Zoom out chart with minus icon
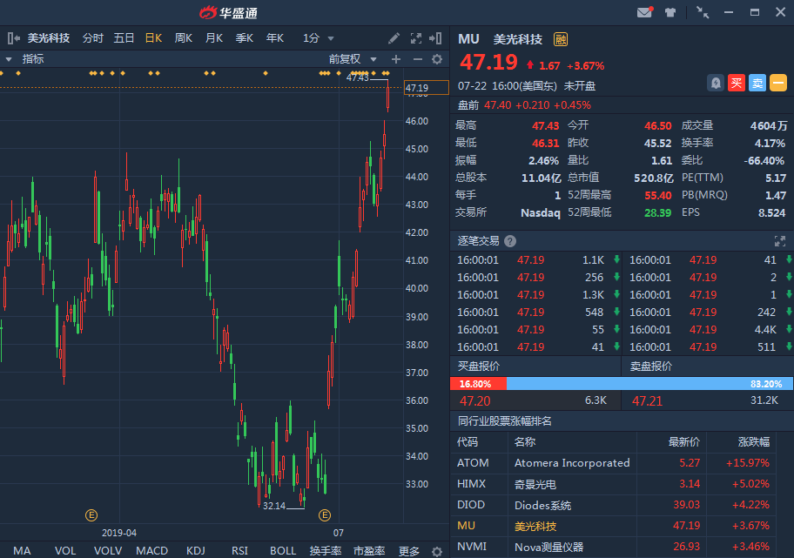794x558 pixels. tap(417, 59)
